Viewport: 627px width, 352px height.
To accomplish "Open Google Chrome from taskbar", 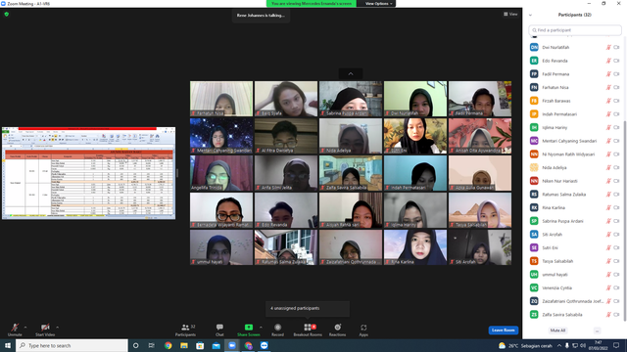I will tap(168, 345).
